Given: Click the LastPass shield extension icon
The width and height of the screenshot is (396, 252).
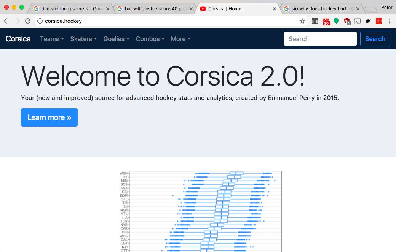Looking at the screenshot, I should 347,22.
